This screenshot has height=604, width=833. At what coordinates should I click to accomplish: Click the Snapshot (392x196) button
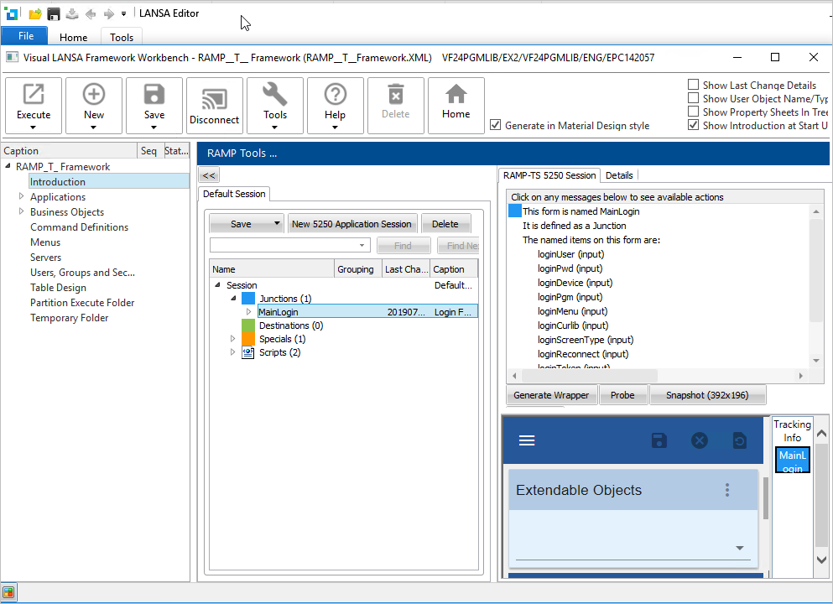coord(707,395)
